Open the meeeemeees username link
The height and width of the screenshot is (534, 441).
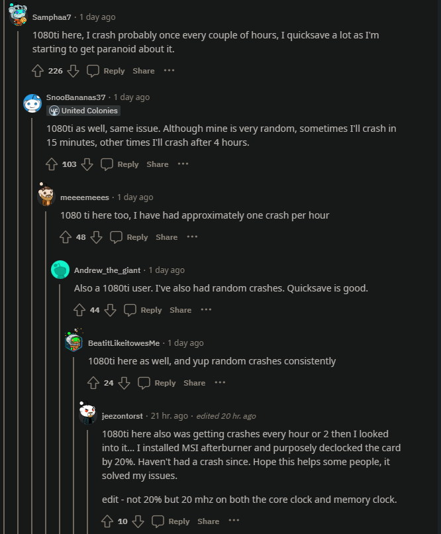click(x=85, y=197)
